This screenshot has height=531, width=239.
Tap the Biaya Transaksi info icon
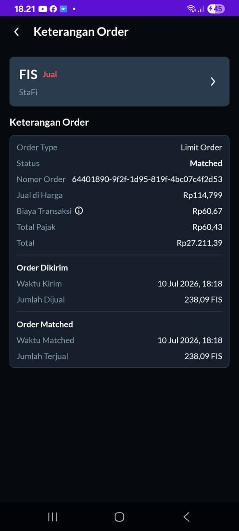[x=79, y=211]
